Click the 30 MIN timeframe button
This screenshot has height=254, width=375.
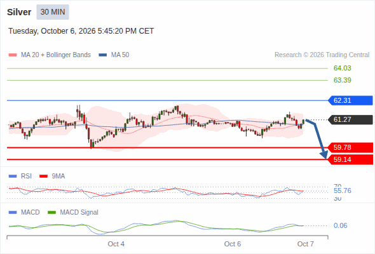(x=53, y=12)
